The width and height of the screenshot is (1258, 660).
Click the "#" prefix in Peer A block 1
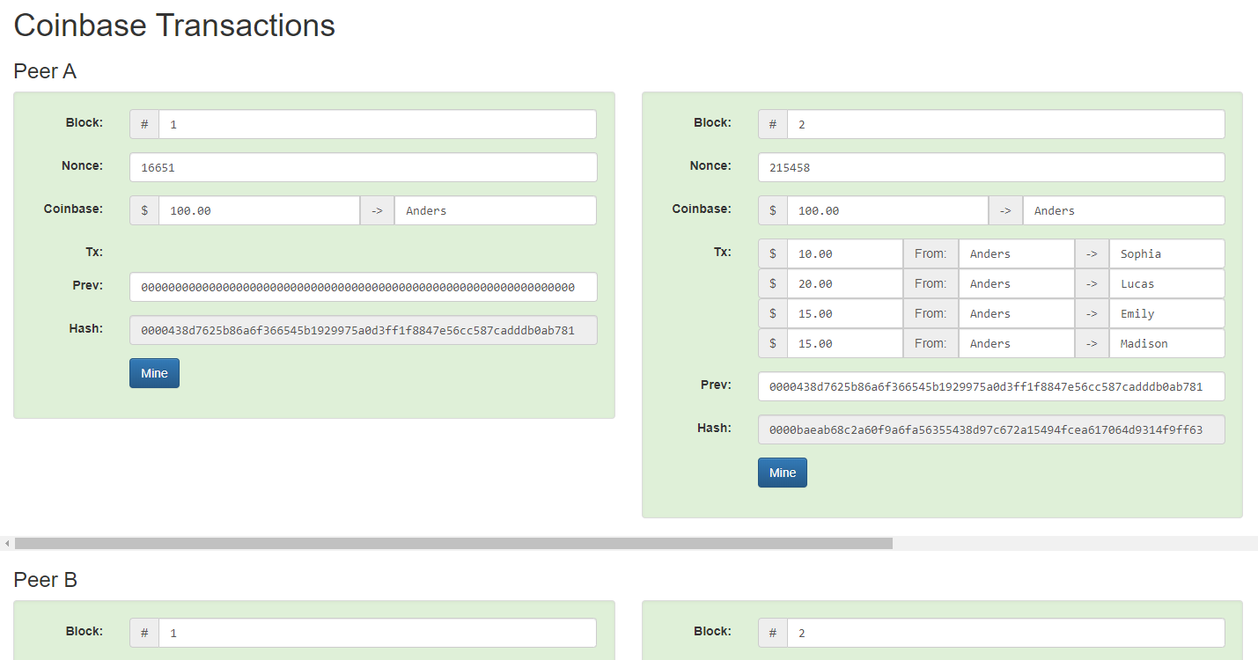[x=144, y=124]
